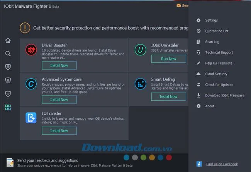Install Now for IOTransfer

tap(59, 131)
